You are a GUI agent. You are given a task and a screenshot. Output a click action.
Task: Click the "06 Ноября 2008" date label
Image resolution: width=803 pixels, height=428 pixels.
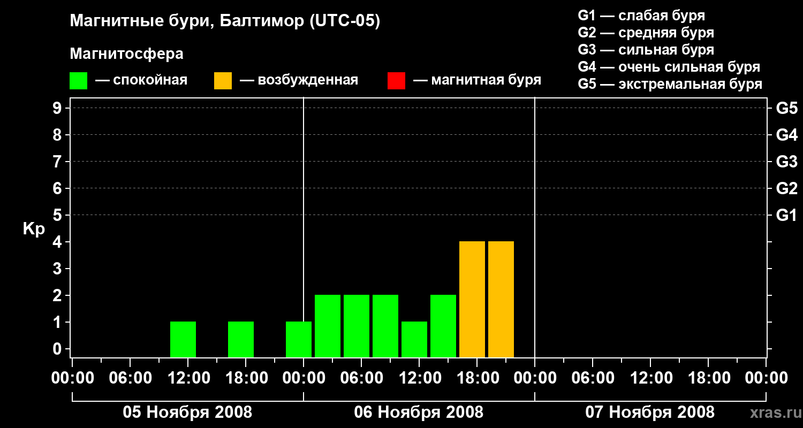click(419, 412)
